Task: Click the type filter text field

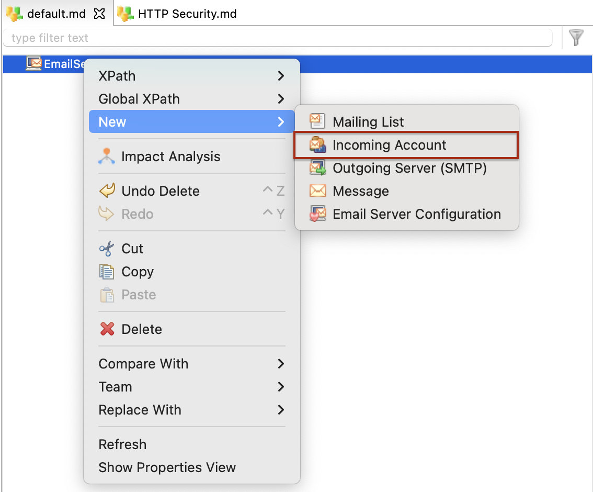Action: [x=277, y=38]
